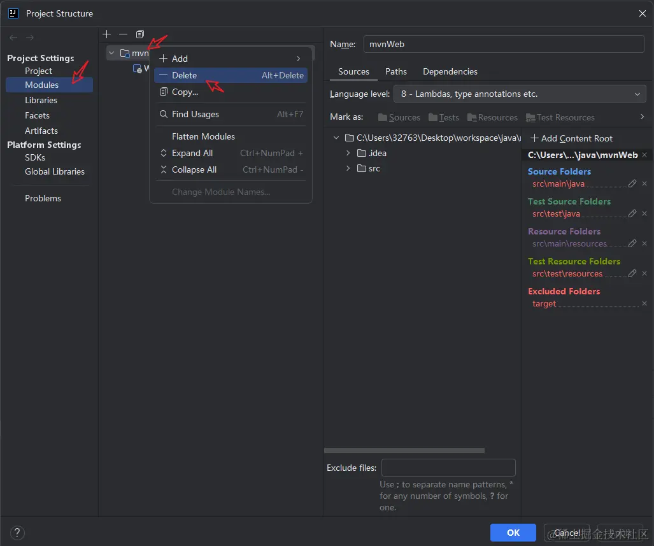This screenshot has width=654, height=546.
Task: Collapse the content root folder tree
Action: pos(336,138)
